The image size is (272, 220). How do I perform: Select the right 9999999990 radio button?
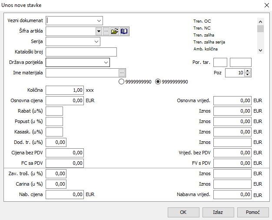pos(158,81)
